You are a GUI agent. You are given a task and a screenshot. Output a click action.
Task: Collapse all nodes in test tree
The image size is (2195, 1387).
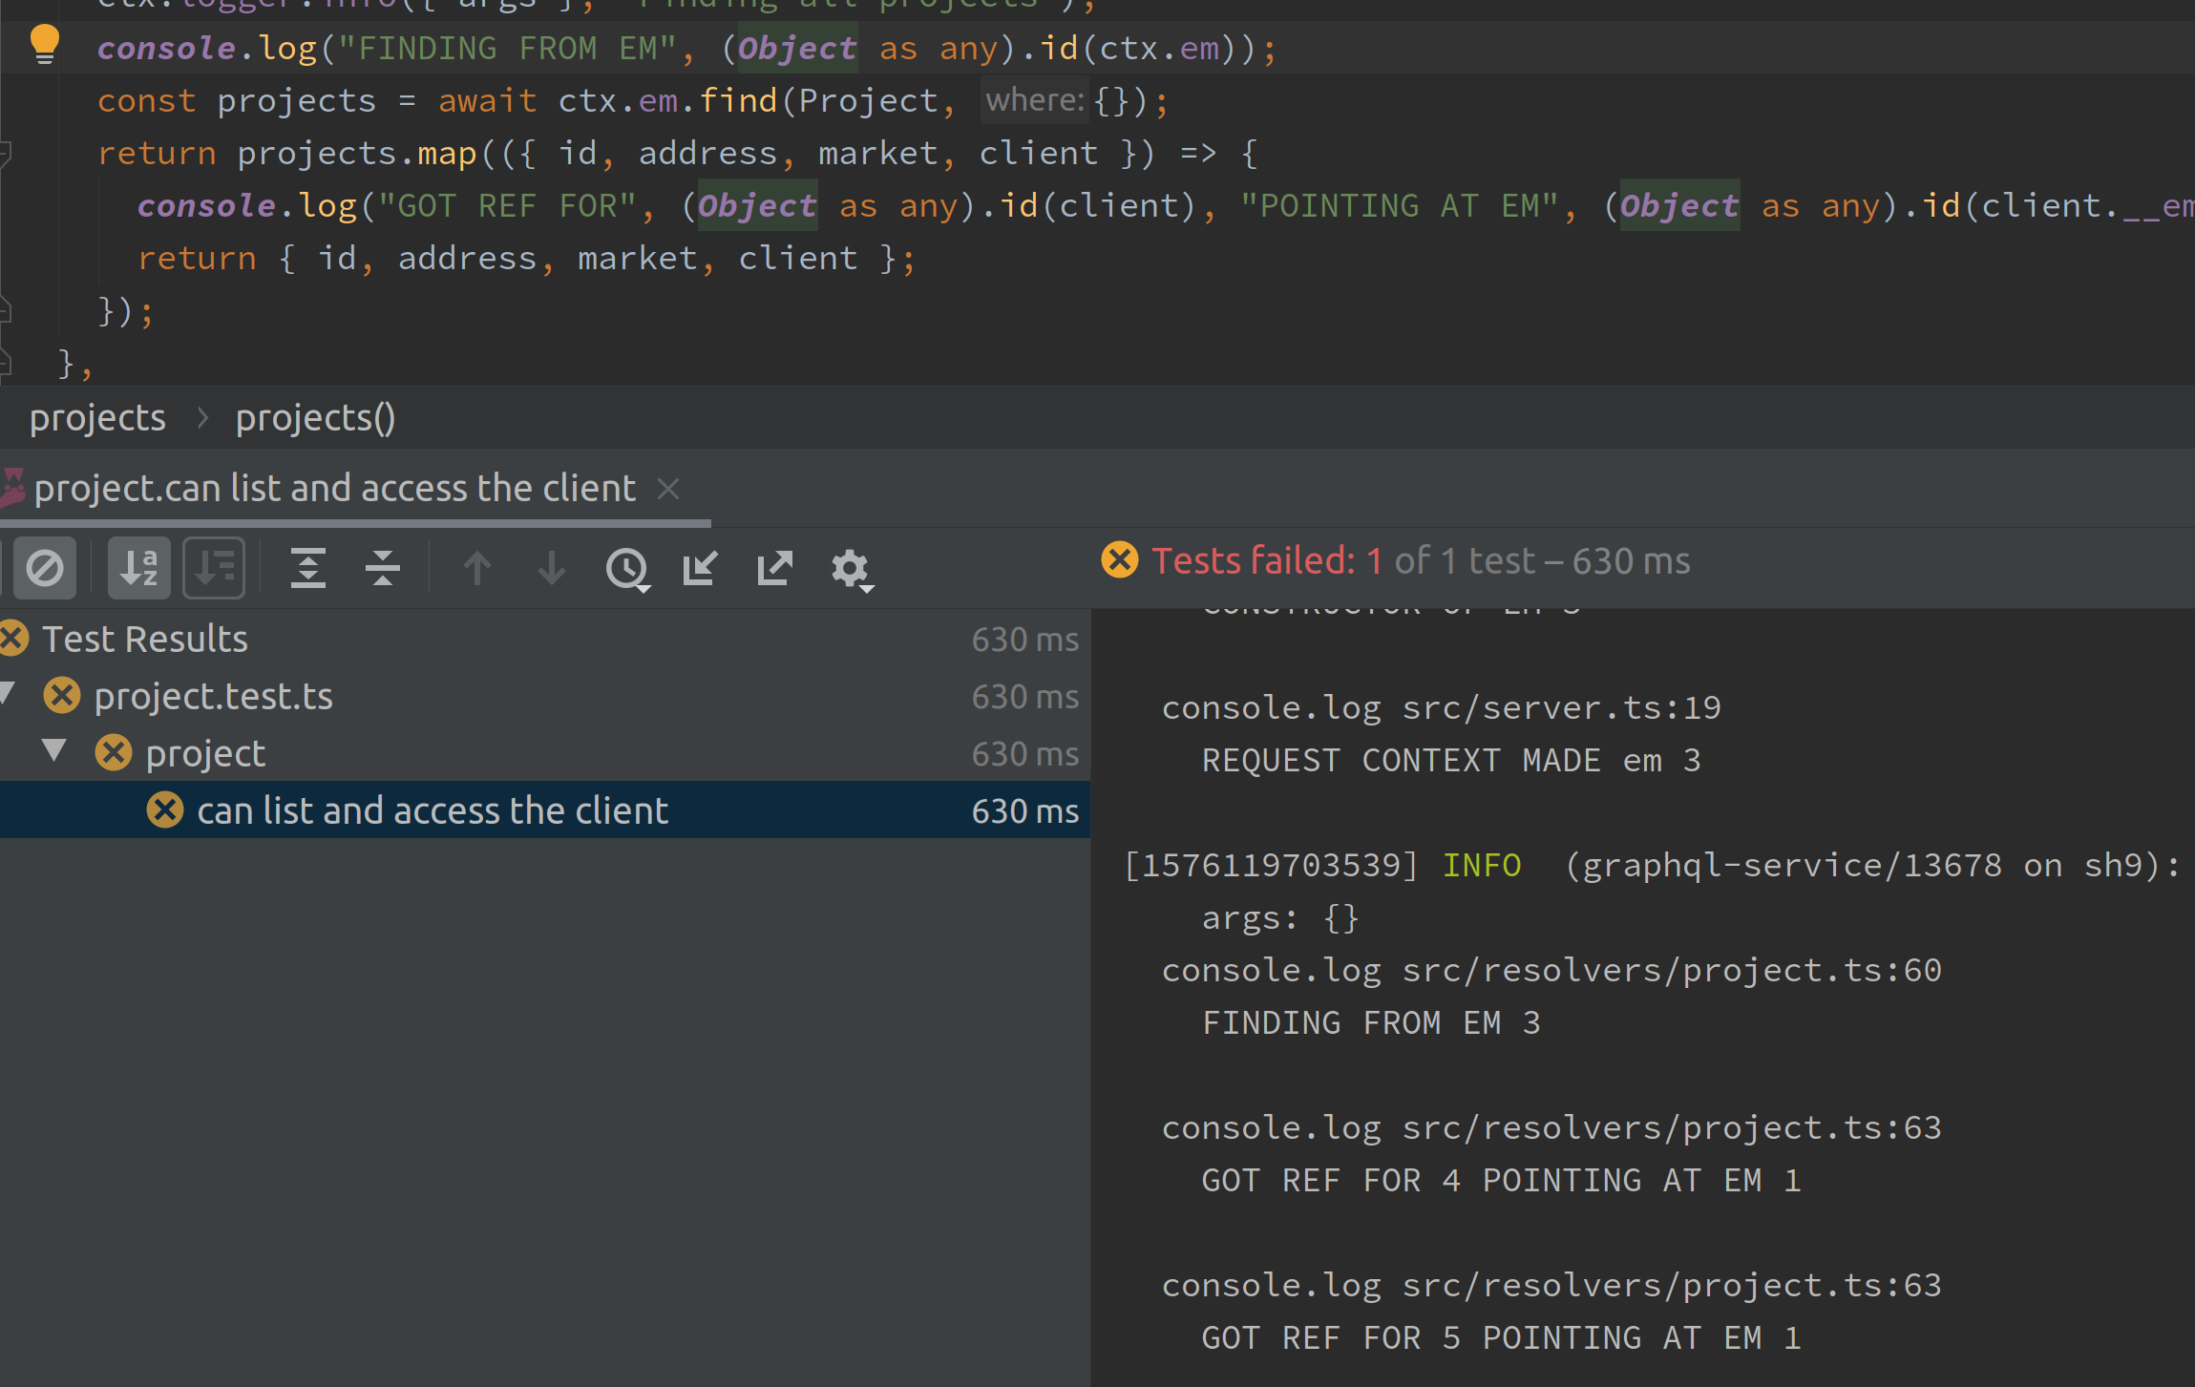[x=382, y=568]
